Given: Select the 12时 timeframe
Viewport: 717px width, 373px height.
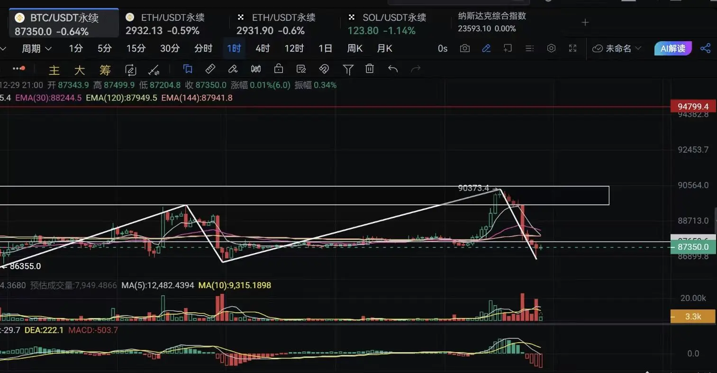Looking at the screenshot, I should point(294,48).
